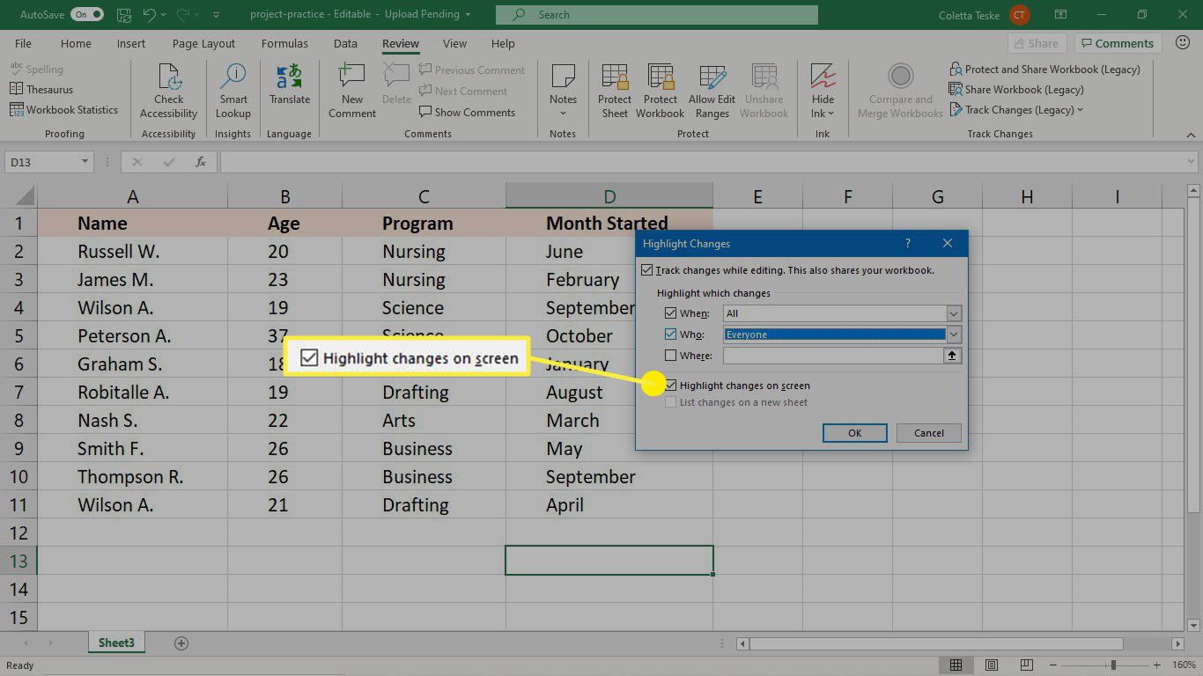Switch to the Formulas tab
1203x676 pixels.
pos(284,43)
